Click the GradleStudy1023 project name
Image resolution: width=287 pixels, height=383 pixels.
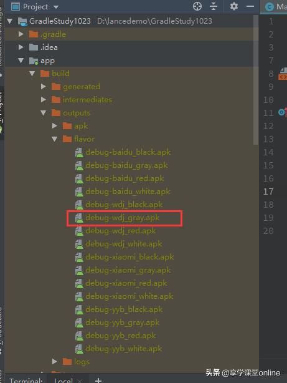[x=60, y=21]
